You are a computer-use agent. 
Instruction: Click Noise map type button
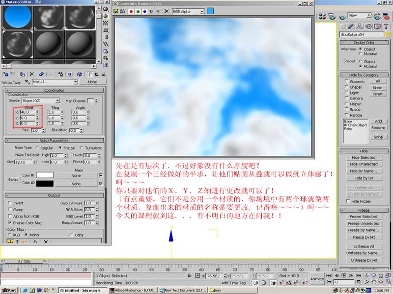93,82
